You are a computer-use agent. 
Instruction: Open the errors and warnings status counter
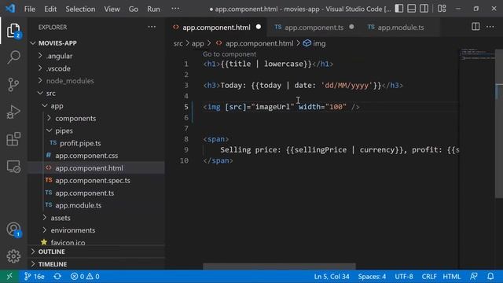(x=85, y=276)
